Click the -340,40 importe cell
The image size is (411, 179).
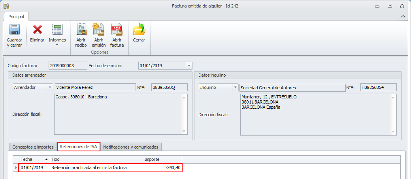(162, 168)
